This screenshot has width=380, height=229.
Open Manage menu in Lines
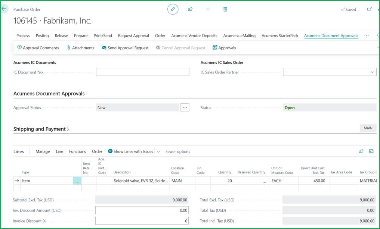[43, 151]
